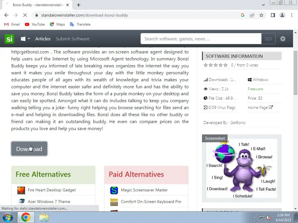Open Acer Windows 7 Theme alternative
This screenshot has height=223, width=298.
[x=49, y=202]
